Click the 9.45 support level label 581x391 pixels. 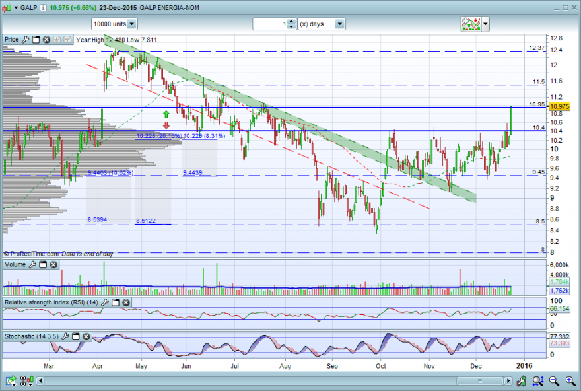point(538,172)
